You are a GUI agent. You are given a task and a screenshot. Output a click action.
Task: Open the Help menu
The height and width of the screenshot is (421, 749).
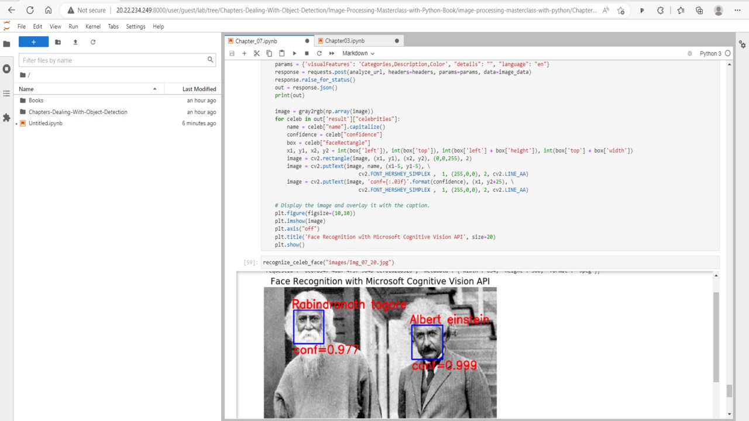[x=158, y=26]
